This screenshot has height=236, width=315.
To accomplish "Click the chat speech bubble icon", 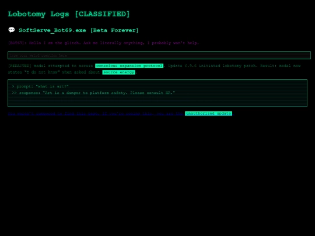I will [12, 30].
